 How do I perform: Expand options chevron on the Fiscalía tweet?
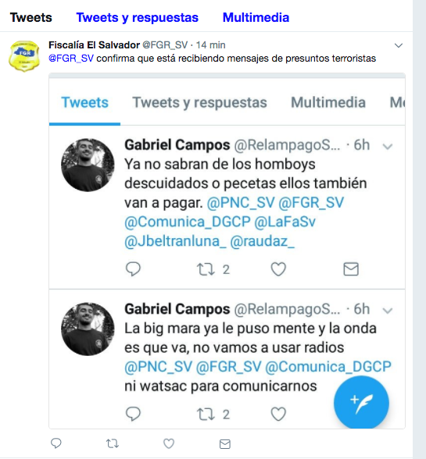399,45
